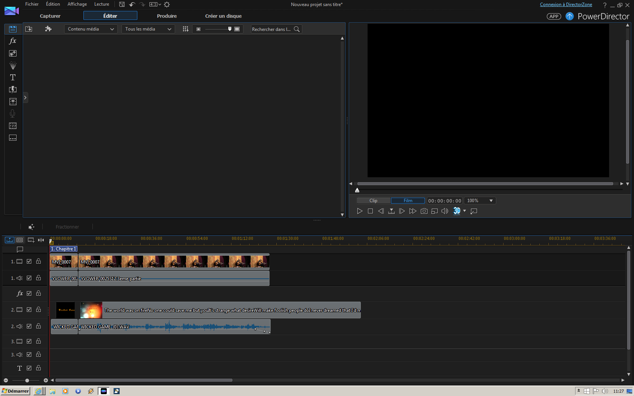The height and width of the screenshot is (396, 634).
Task: Open the Contenu média dropdown
Action: tap(91, 29)
